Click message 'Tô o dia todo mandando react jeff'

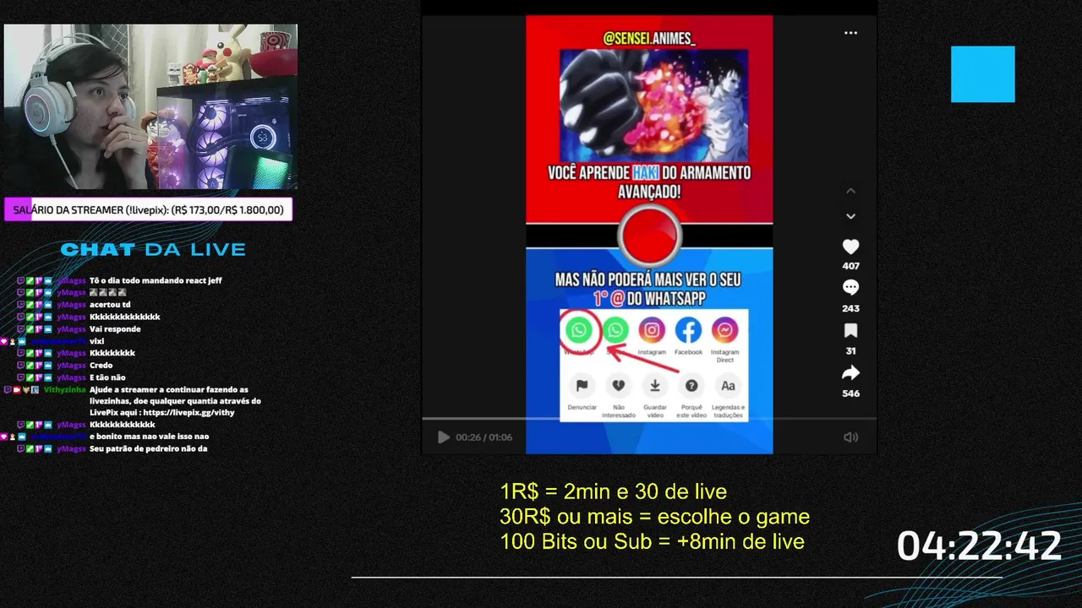pyautogui.click(x=156, y=280)
